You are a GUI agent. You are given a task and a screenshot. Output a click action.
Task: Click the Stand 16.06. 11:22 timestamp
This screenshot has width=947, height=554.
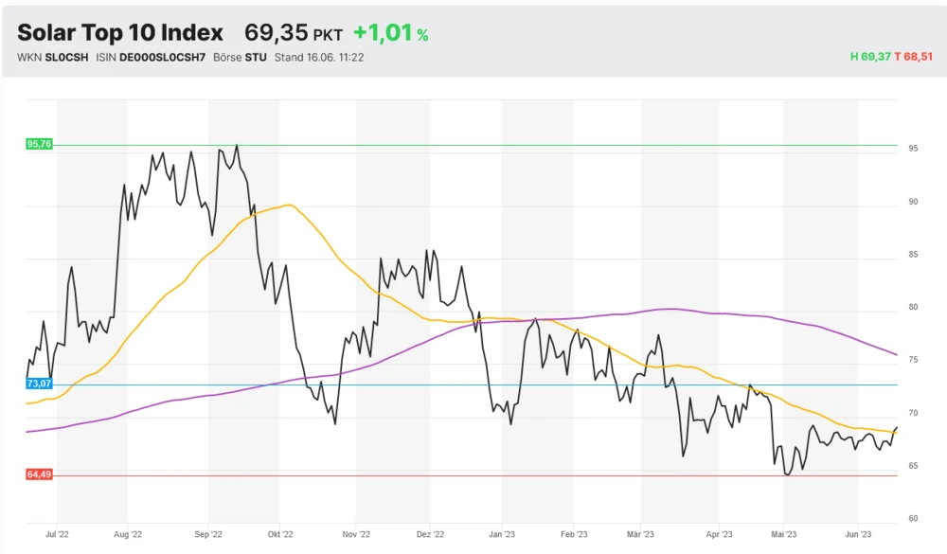click(319, 57)
